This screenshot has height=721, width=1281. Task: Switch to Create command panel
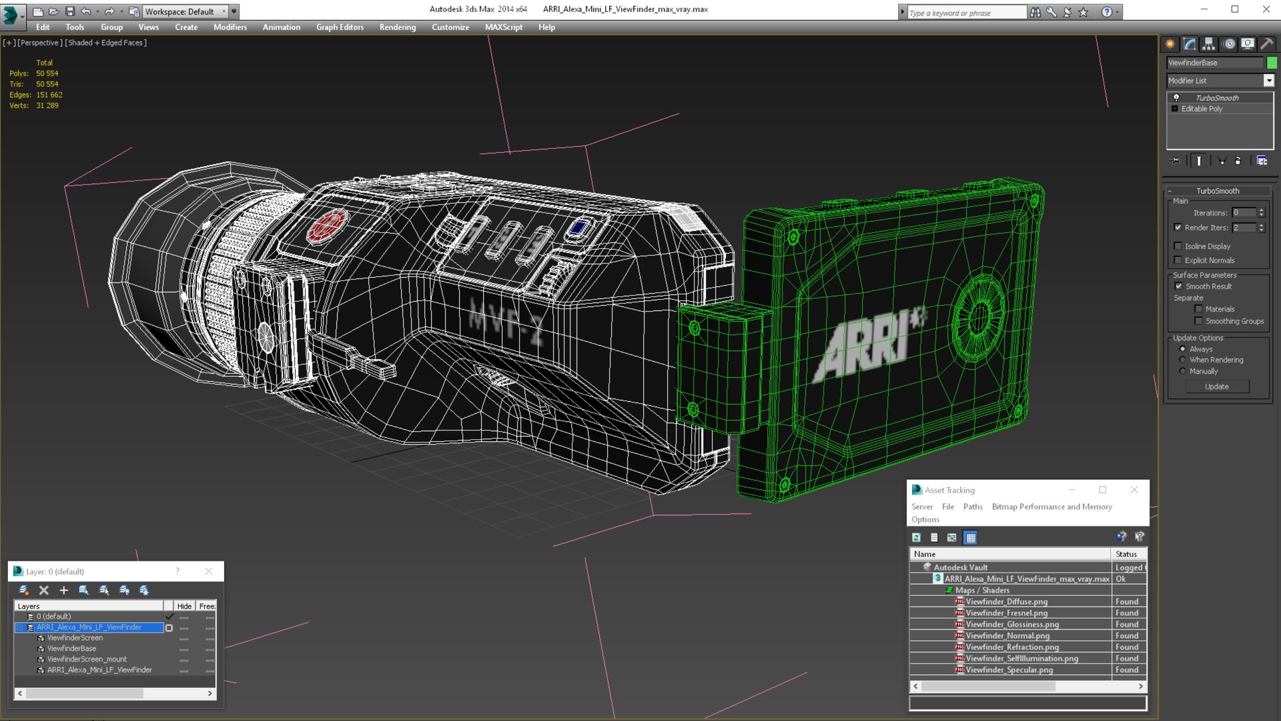(x=1170, y=44)
